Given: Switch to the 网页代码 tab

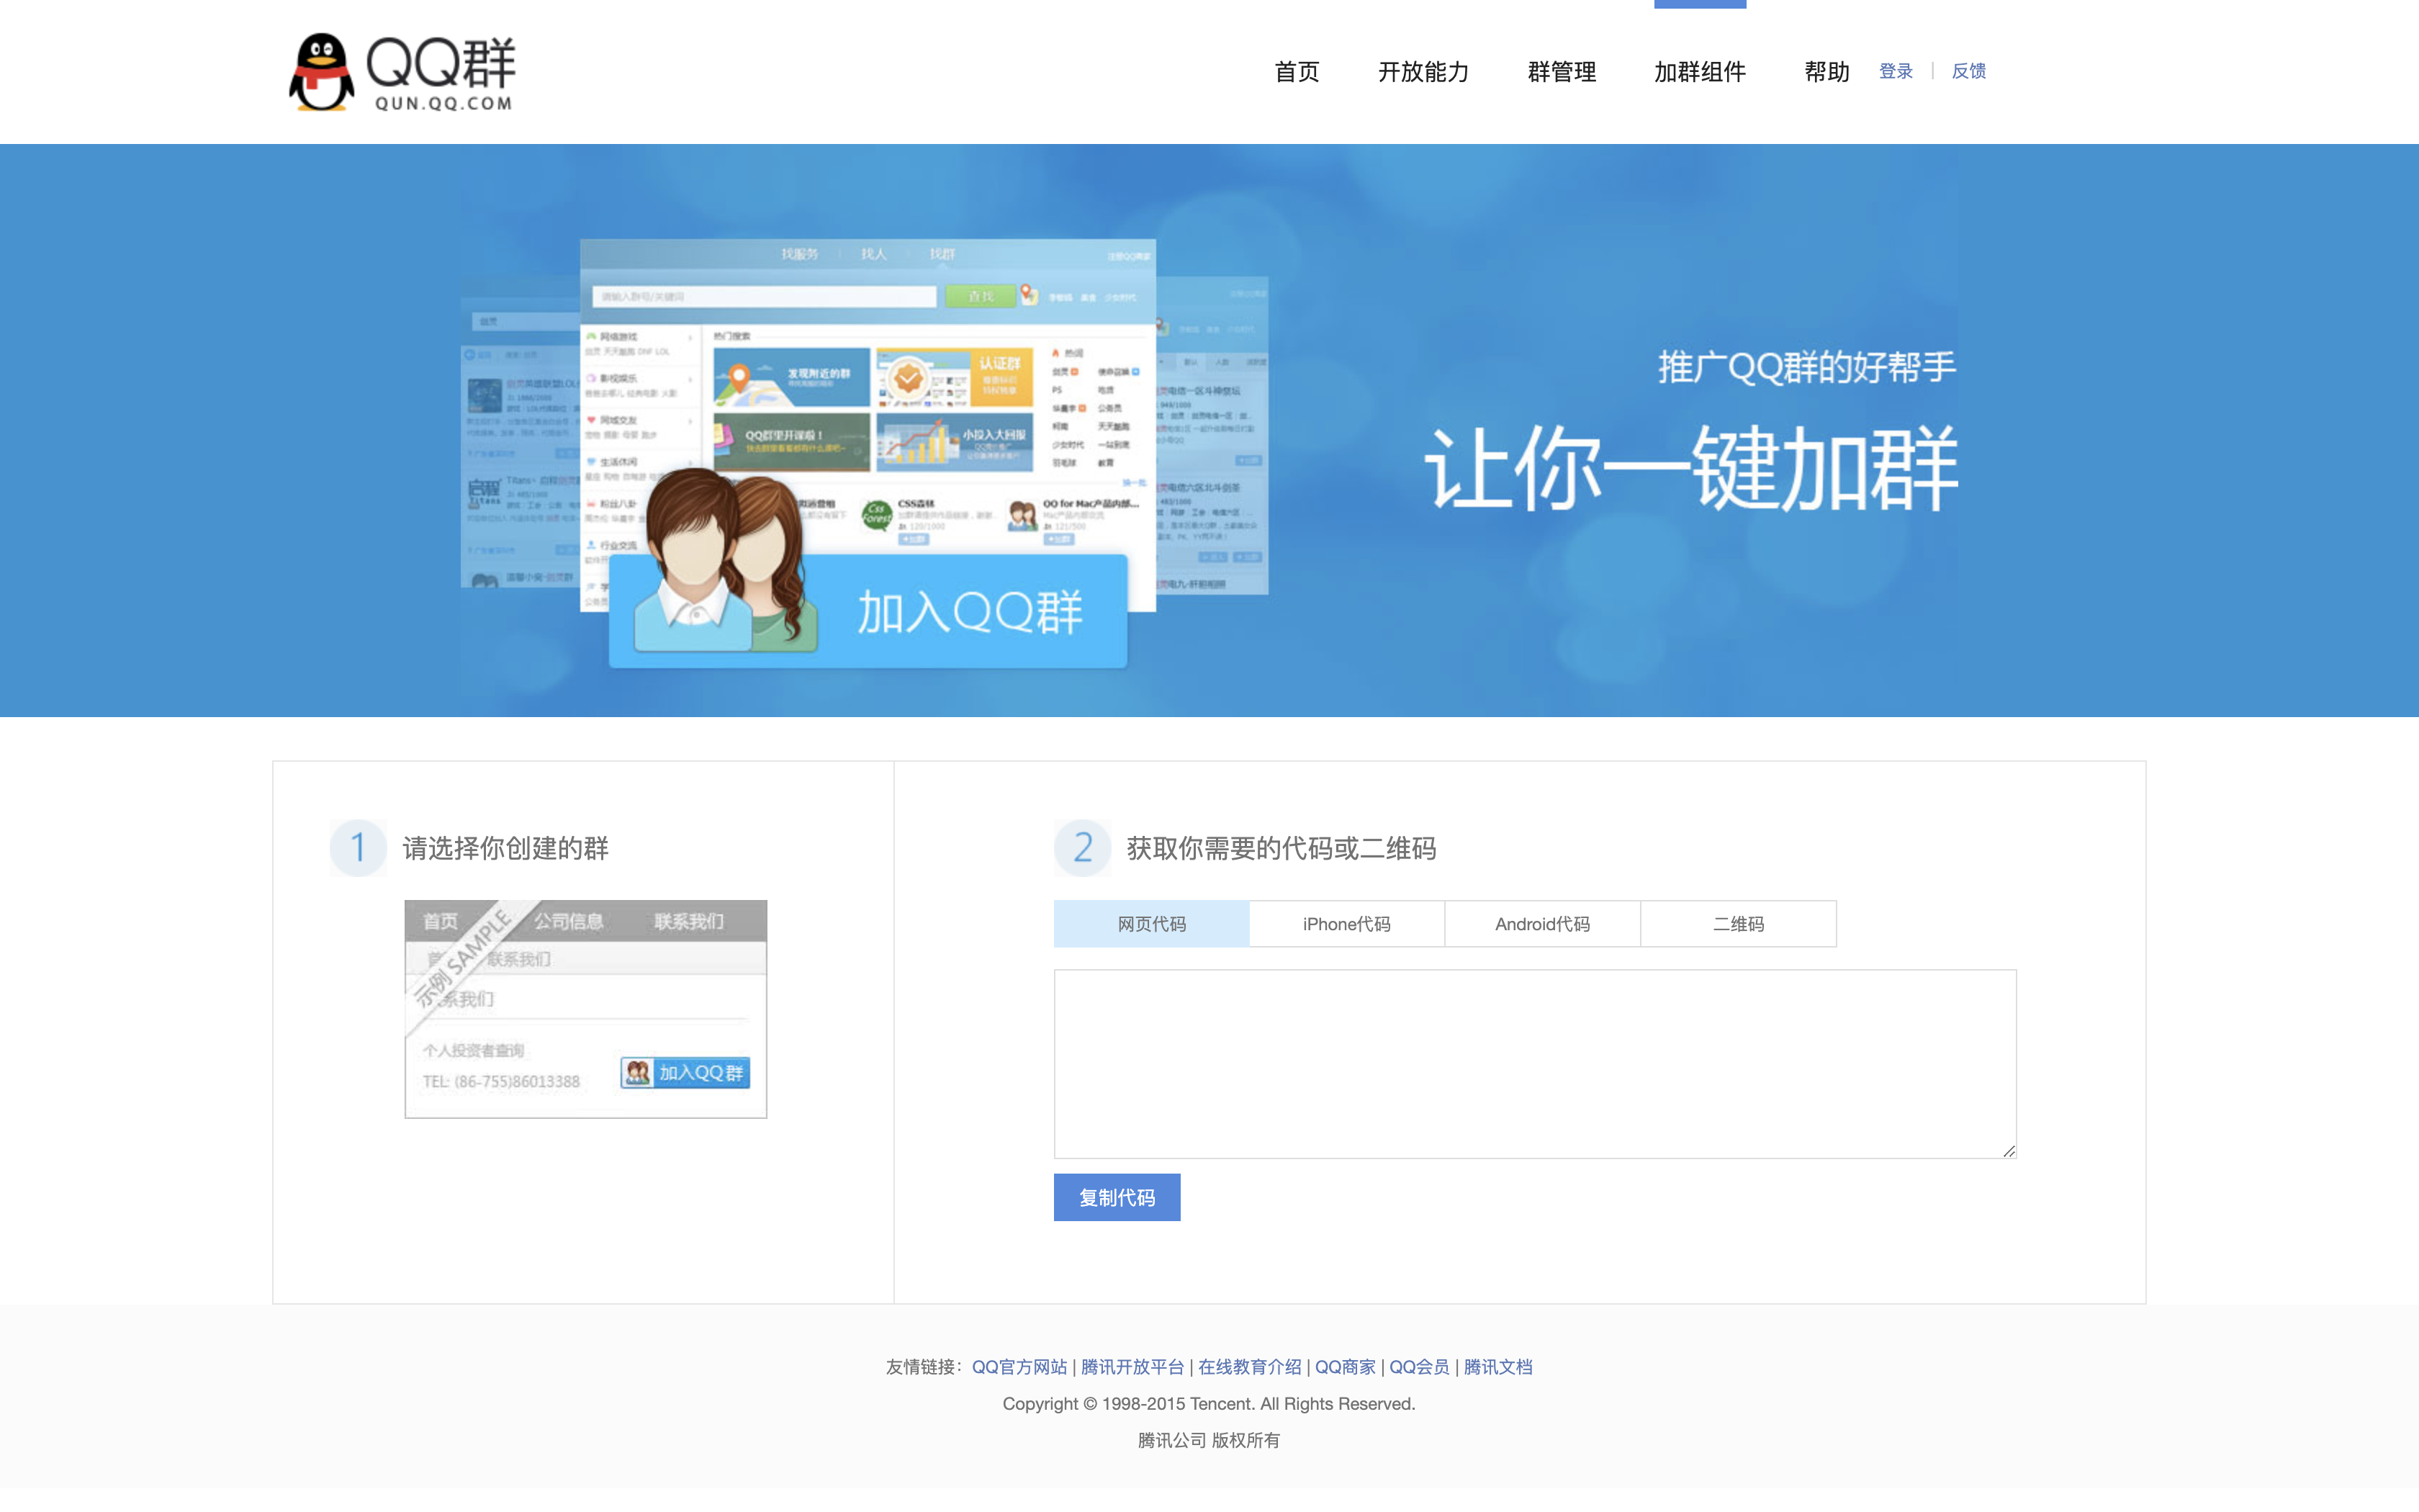Looking at the screenshot, I should coord(1151,924).
